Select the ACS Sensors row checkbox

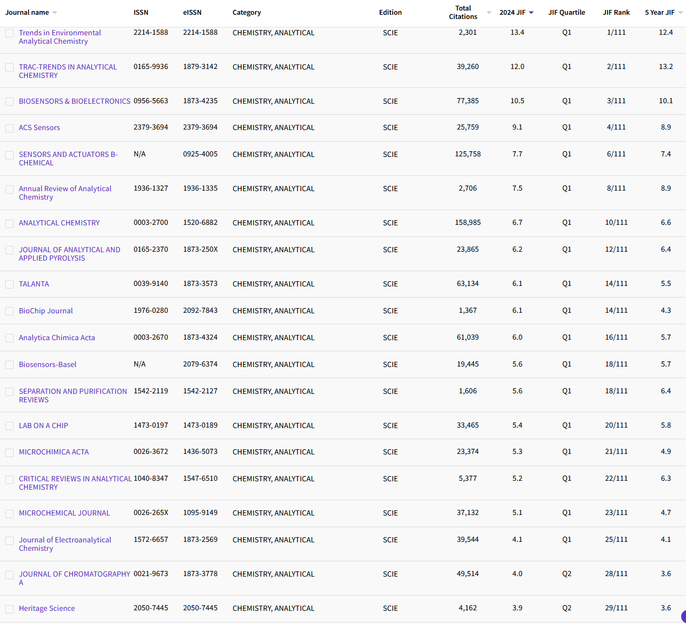pos(9,128)
